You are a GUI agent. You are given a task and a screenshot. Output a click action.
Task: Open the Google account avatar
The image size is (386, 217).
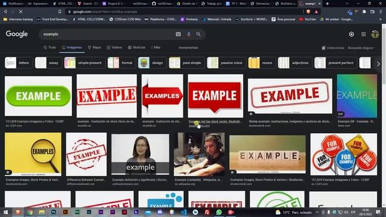pos(375,34)
